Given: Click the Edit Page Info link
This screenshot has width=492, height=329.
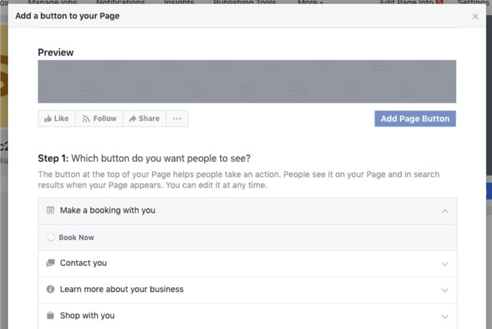Looking at the screenshot, I should tap(407, 3).
